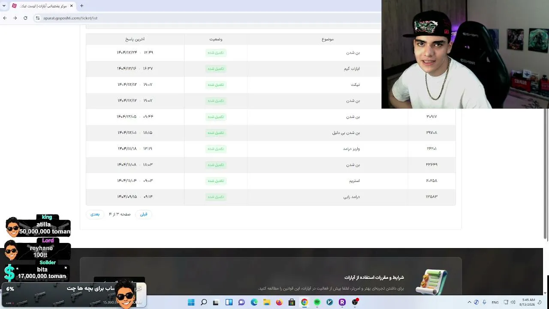Click the streamer webcam overlay

point(465,54)
